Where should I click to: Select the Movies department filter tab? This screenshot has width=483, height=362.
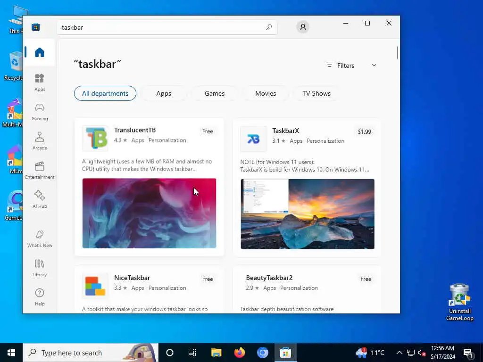click(x=266, y=93)
